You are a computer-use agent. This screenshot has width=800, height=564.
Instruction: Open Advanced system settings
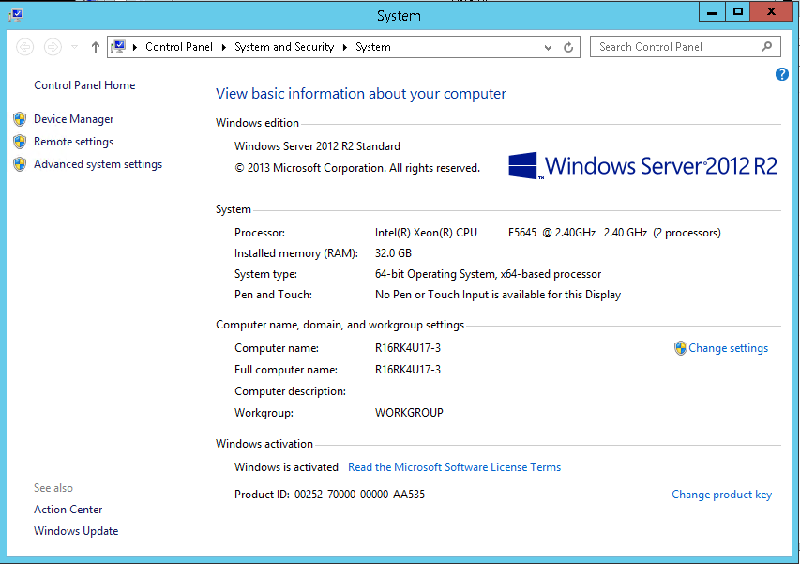click(98, 164)
